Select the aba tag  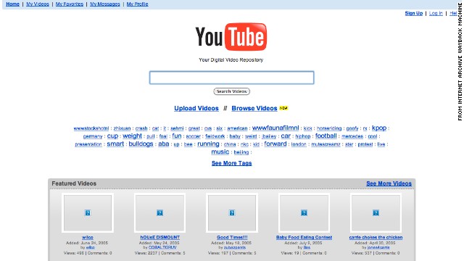click(x=164, y=144)
